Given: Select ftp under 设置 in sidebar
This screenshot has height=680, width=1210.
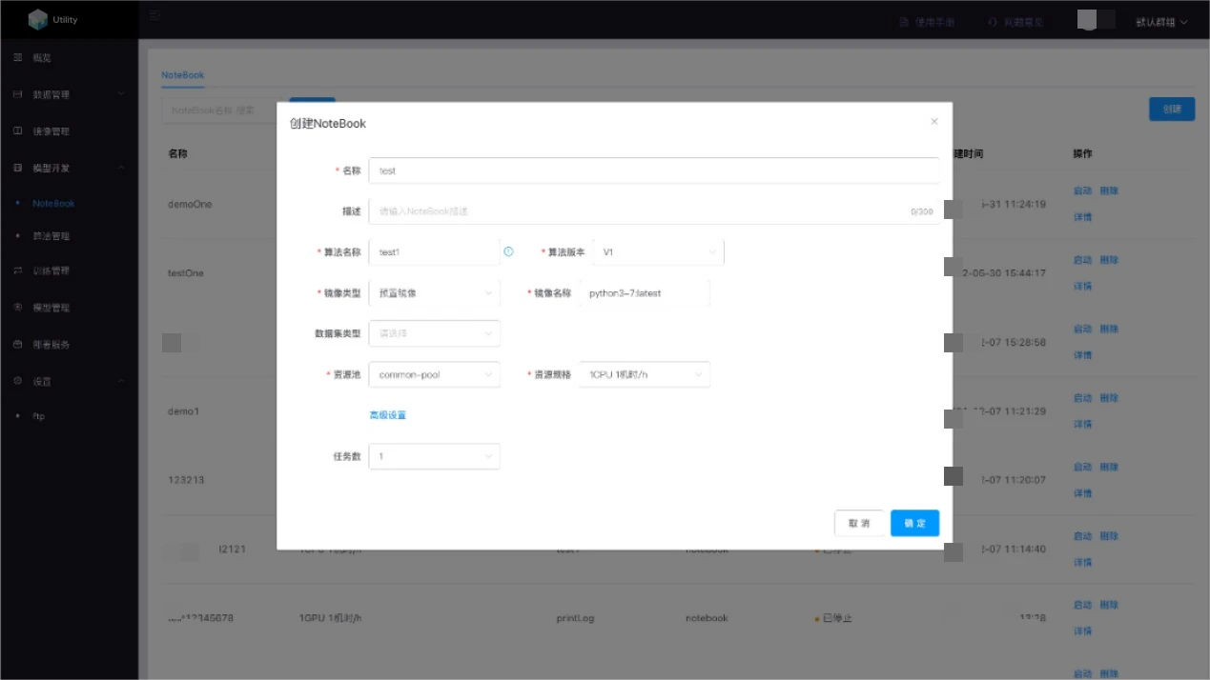Looking at the screenshot, I should [x=39, y=416].
